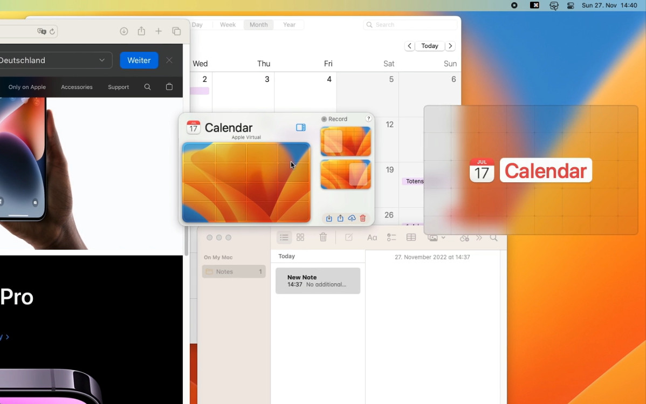
Task: Click the Weiter button in Safari
Action: coord(139,60)
